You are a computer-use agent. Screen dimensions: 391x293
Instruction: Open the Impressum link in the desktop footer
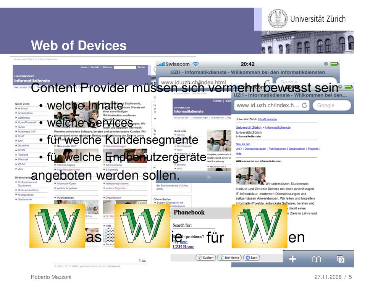pyautogui.click(x=114, y=266)
